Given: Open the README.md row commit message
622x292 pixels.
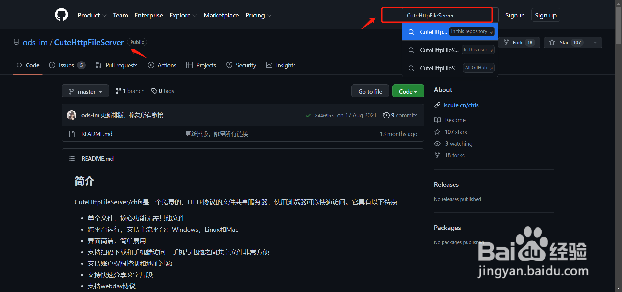Looking at the screenshot, I should 217,134.
